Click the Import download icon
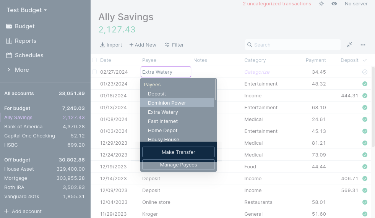 [x=102, y=45]
